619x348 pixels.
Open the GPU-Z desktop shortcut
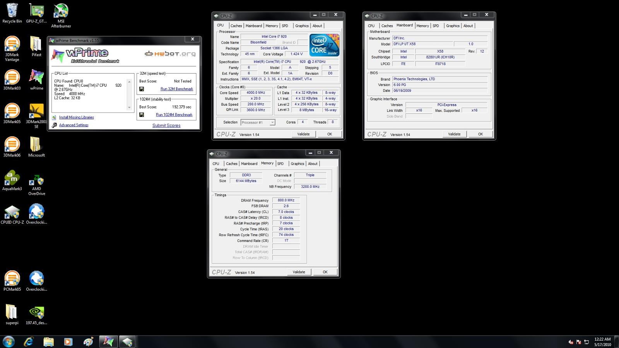click(36, 14)
